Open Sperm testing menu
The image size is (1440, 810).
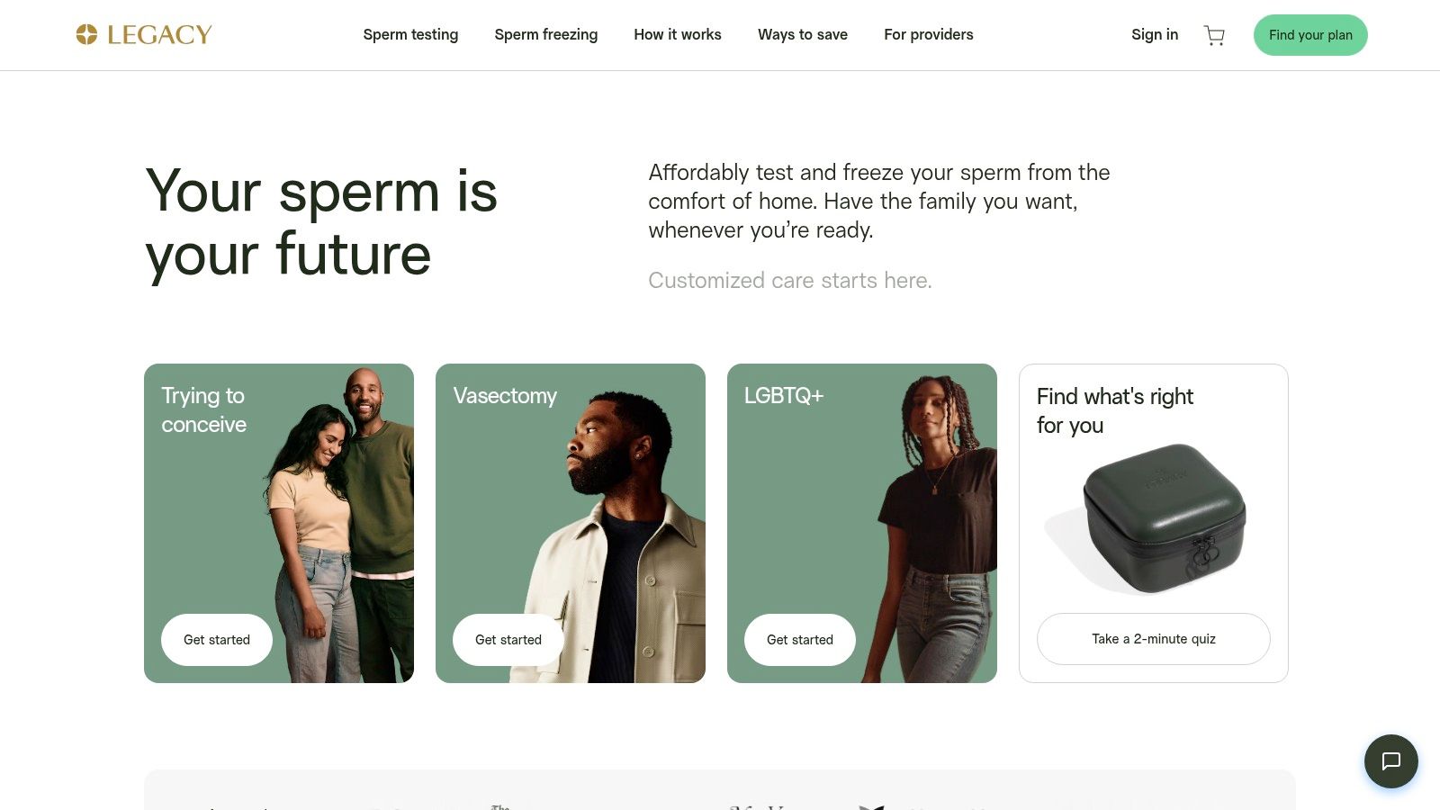coord(410,34)
